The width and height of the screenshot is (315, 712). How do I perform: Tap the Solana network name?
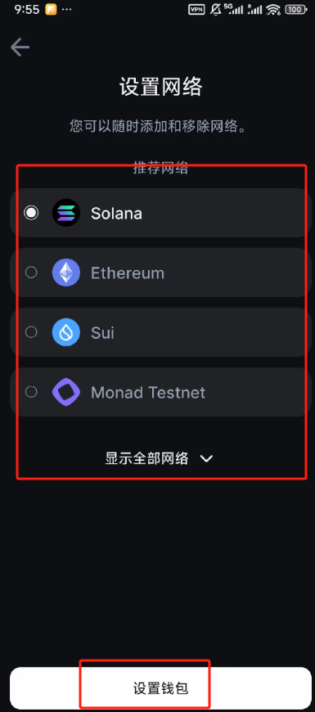[x=116, y=213]
